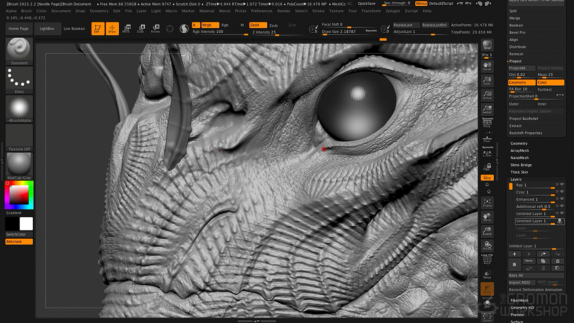The image size is (574, 323).
Task: Enable Rotate transform mode in top toolbar
Action: coord(155,29)
